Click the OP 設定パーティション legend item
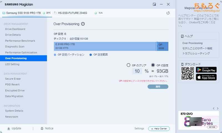Screen dimensions: 222x133 point(69,55)
